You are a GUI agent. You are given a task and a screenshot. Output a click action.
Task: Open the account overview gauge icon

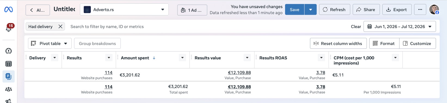[8, 51]
